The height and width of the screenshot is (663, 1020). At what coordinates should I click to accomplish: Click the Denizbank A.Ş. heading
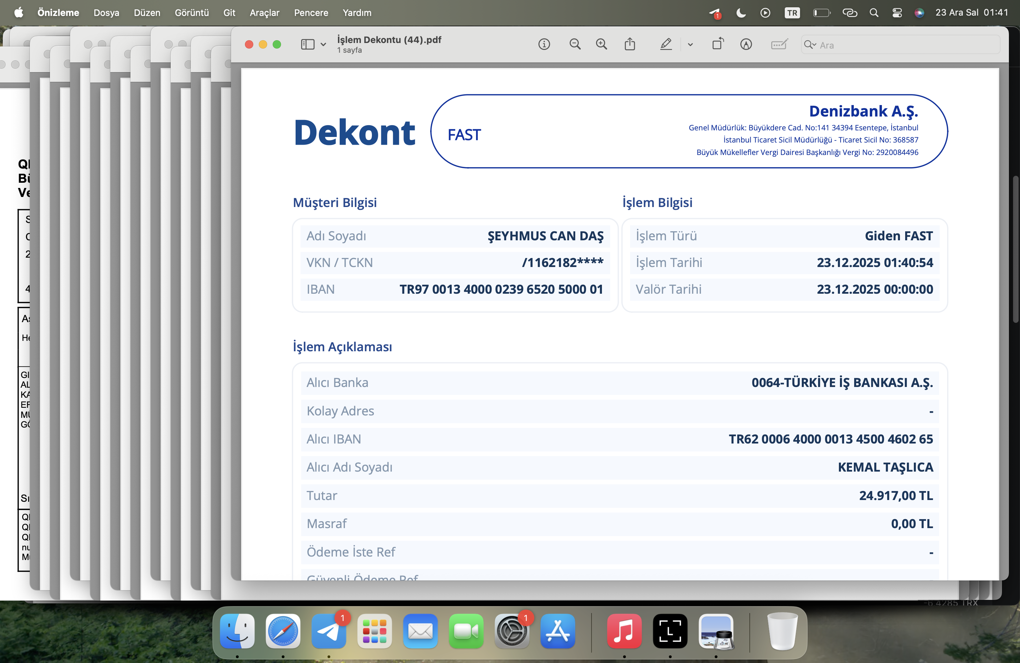pyautogui.click(x=864, y=111)
